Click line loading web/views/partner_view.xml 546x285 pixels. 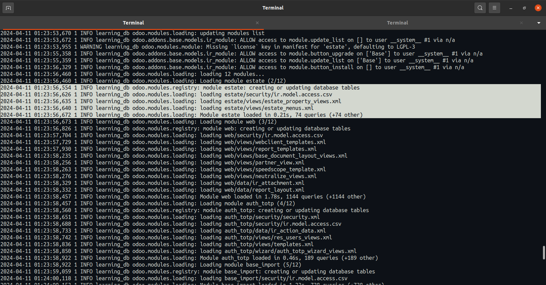coord(153,162)
